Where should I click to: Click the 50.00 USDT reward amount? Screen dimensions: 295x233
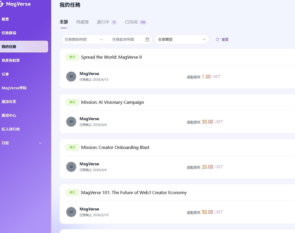point(212,212)
